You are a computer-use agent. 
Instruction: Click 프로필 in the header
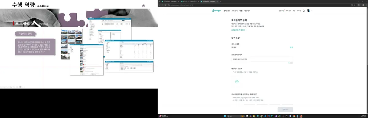coord(299,11)
